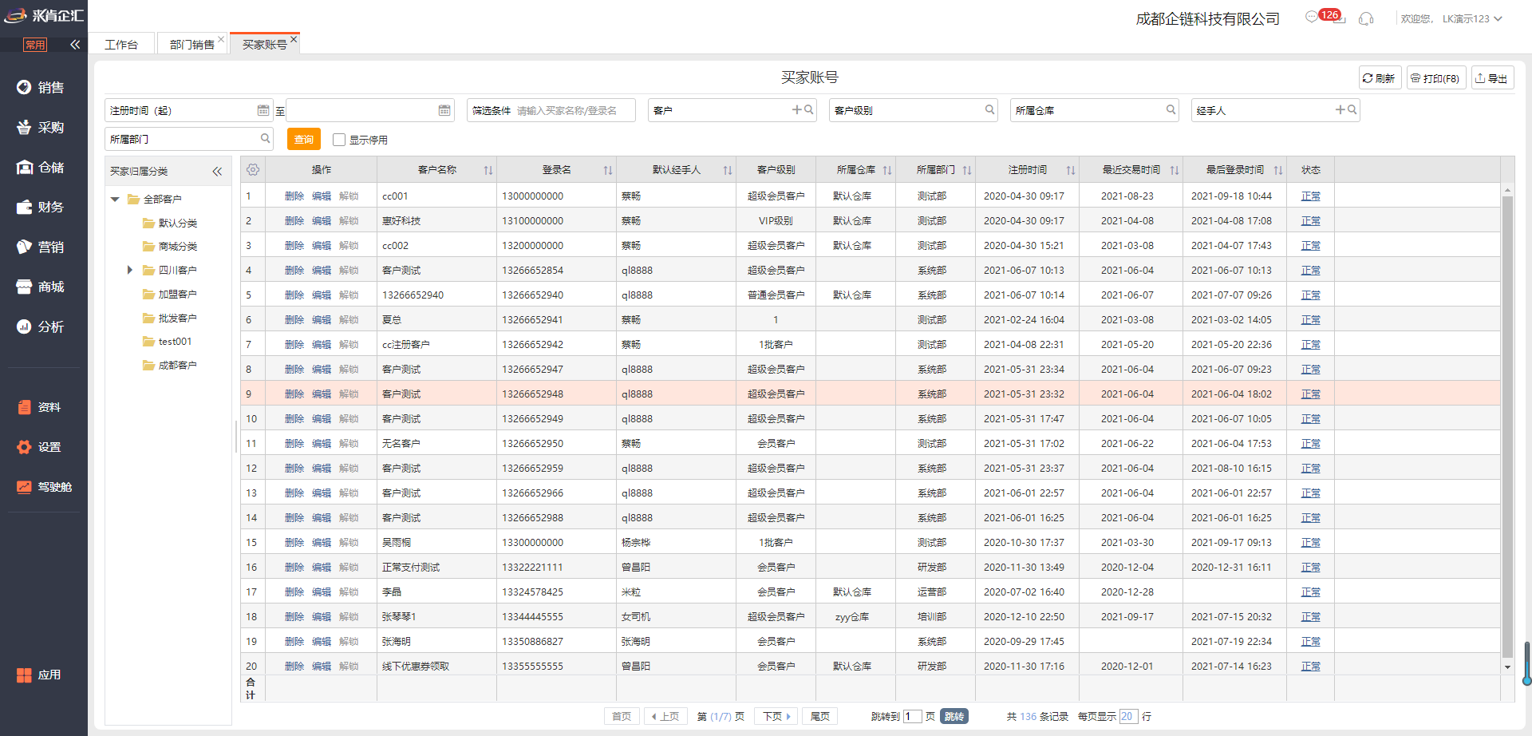The image size is (1532, 736).
Task: Click the table vertical scrollbar
Action: click(1507, 423)
